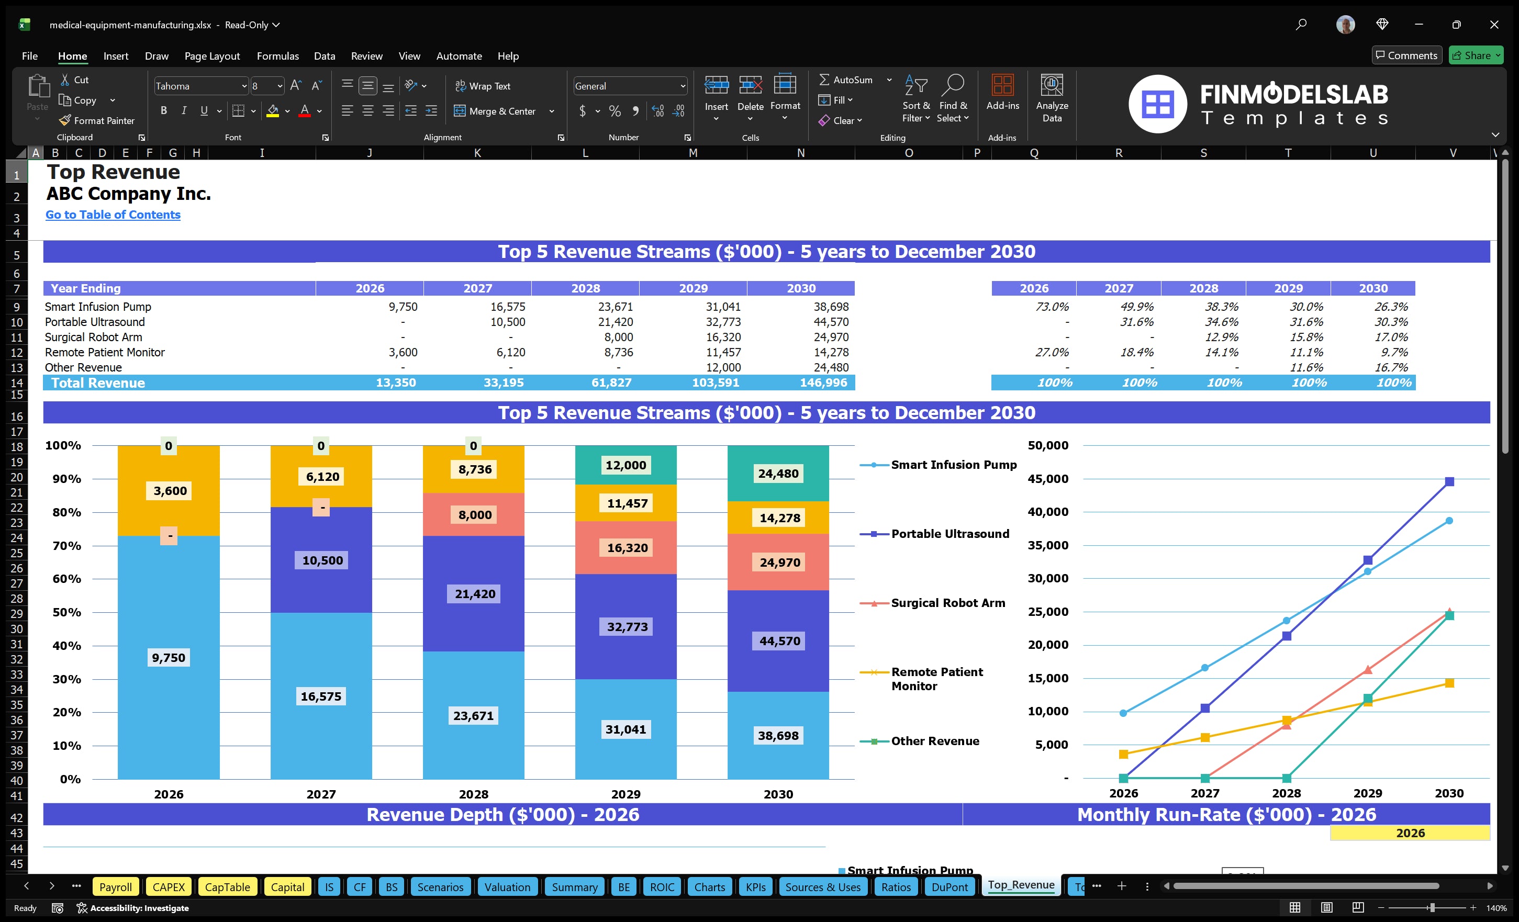Toggle underline formatting
This screenshot has height=922, width=1519.
[x=204, y=110]
